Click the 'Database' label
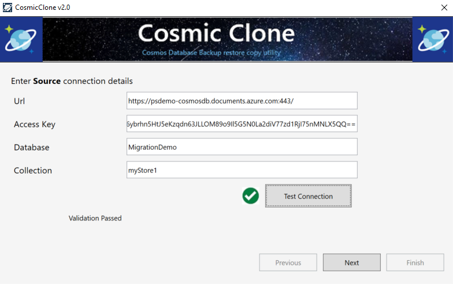The height and width of the screenshot is (284, 453). point(31,147)
